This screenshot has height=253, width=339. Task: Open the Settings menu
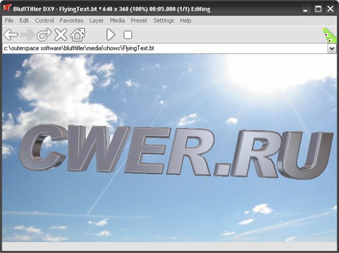pos(163,21)
